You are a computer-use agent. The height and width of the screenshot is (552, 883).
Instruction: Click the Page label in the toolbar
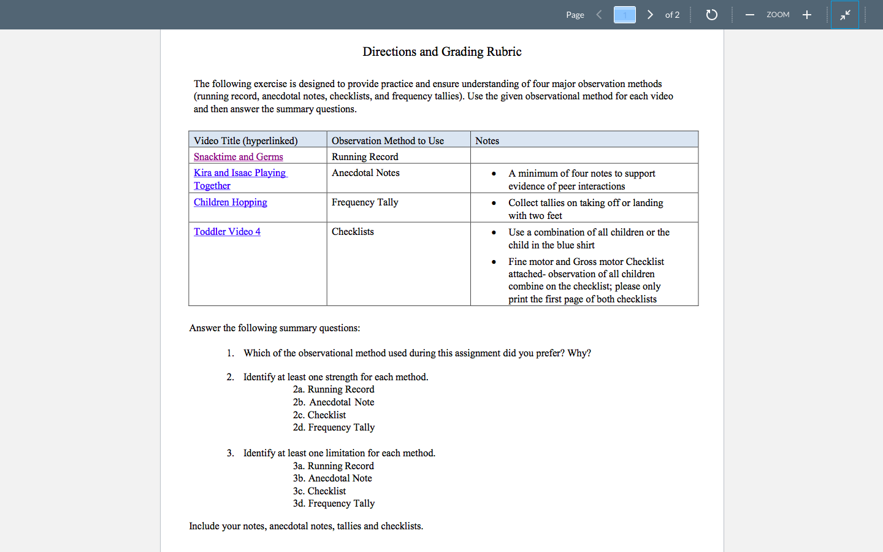click(x=575, y=15)
